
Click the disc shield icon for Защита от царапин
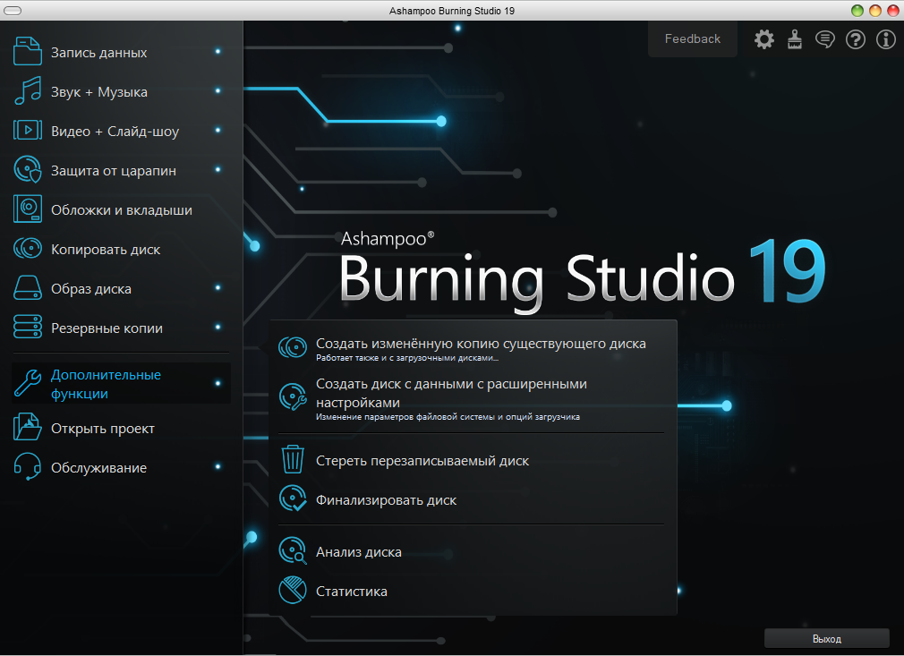coord(28,169)
